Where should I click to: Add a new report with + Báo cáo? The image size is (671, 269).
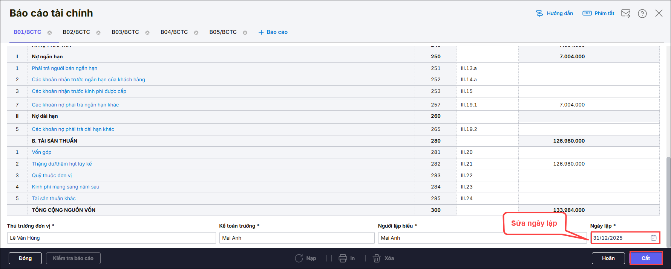pyautogui.click(x=273, y=32)
